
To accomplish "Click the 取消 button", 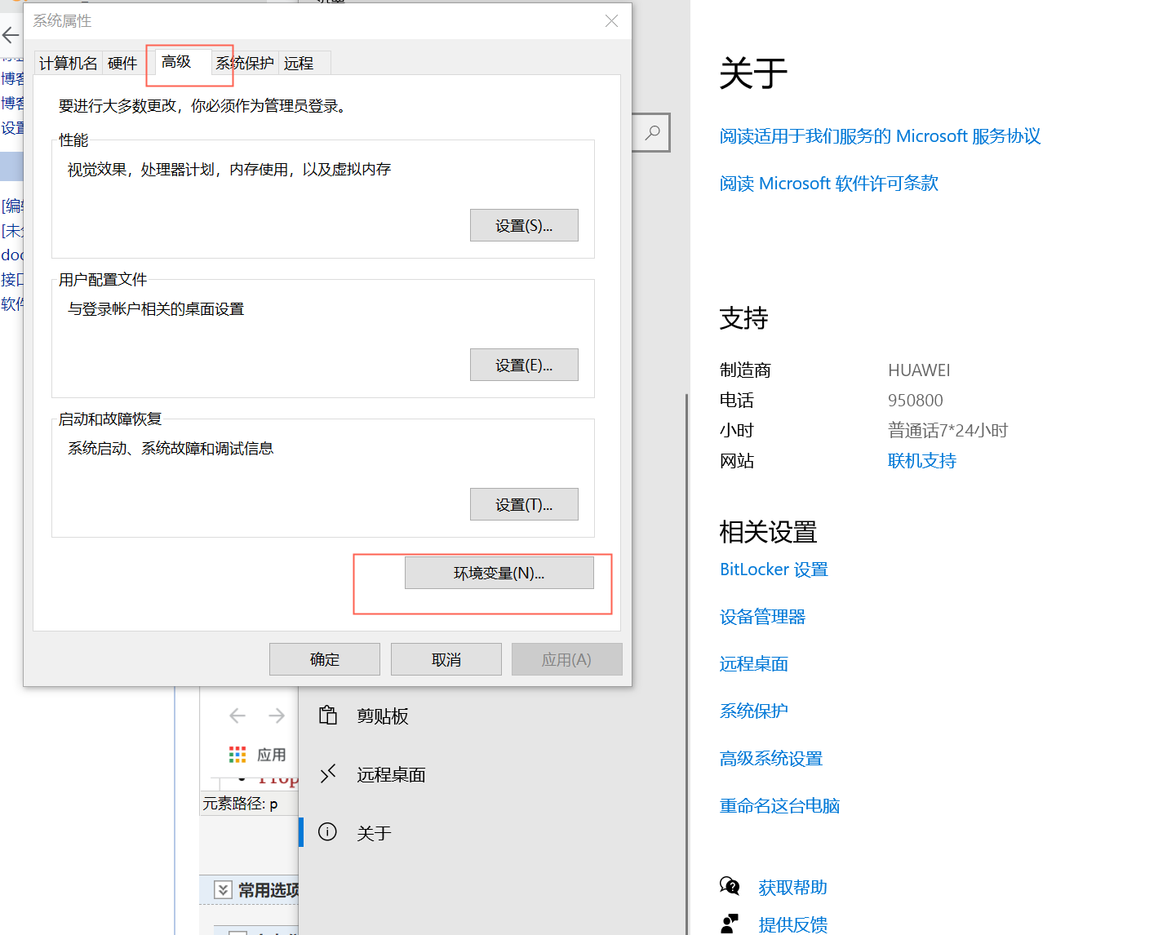I will point(446,659).
